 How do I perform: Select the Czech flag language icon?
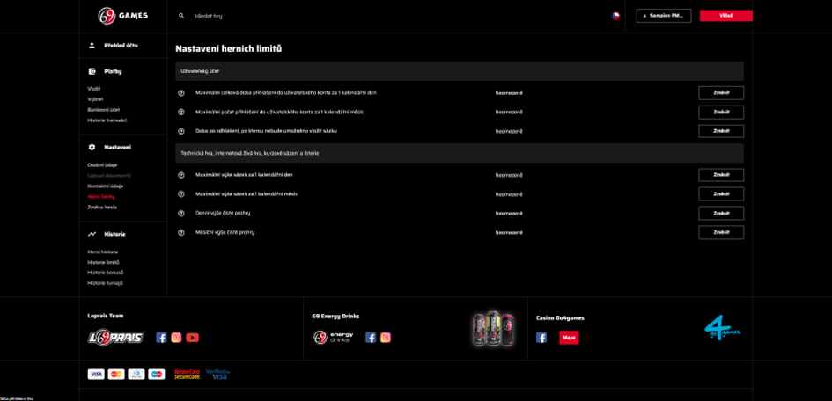pyautogui.click(x=615, y=16)
